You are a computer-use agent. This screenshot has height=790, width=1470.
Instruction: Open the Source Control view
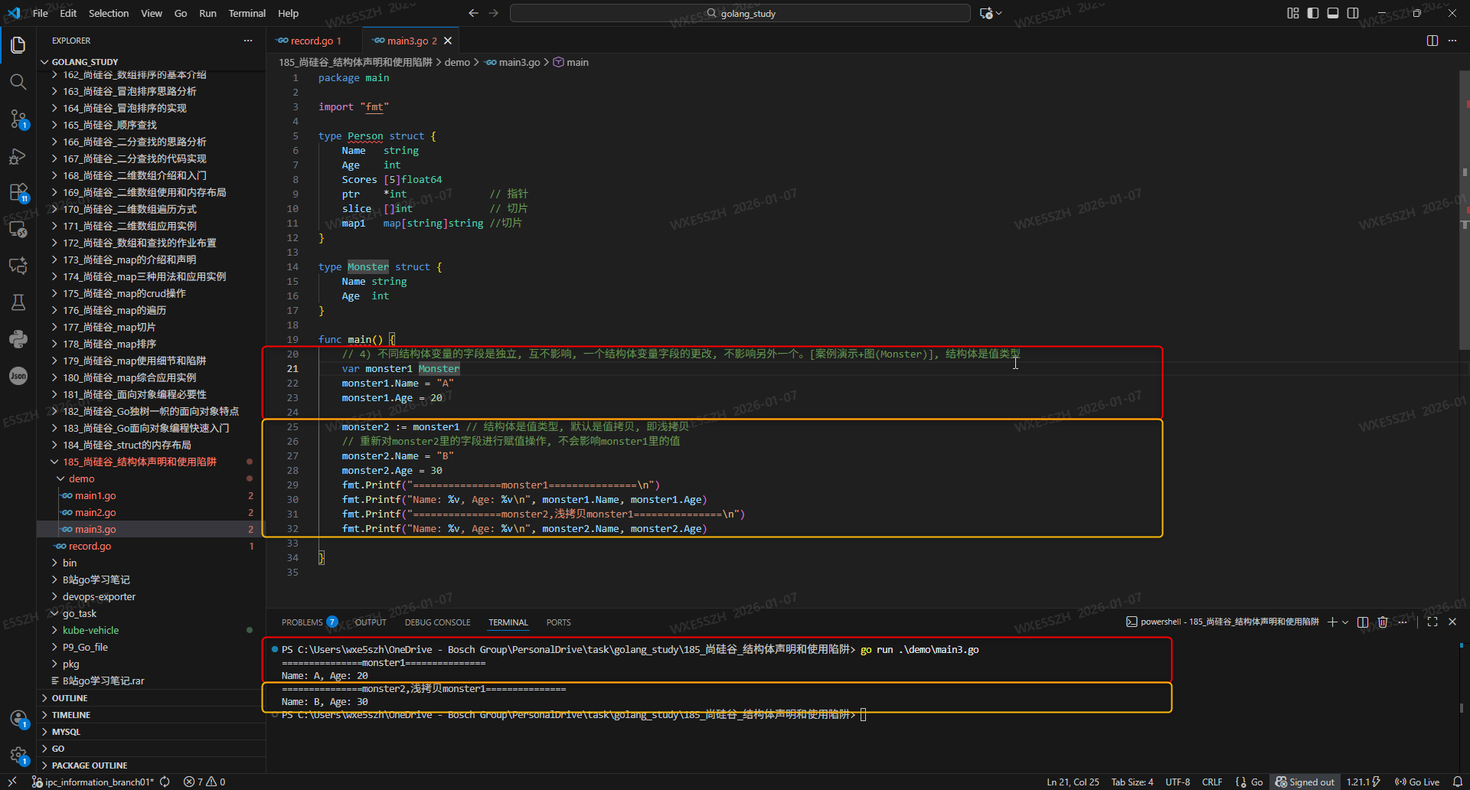(18, 119)
